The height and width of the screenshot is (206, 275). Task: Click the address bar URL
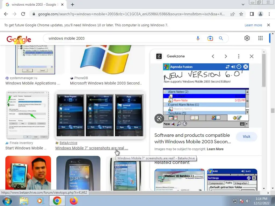coord(131,14)
